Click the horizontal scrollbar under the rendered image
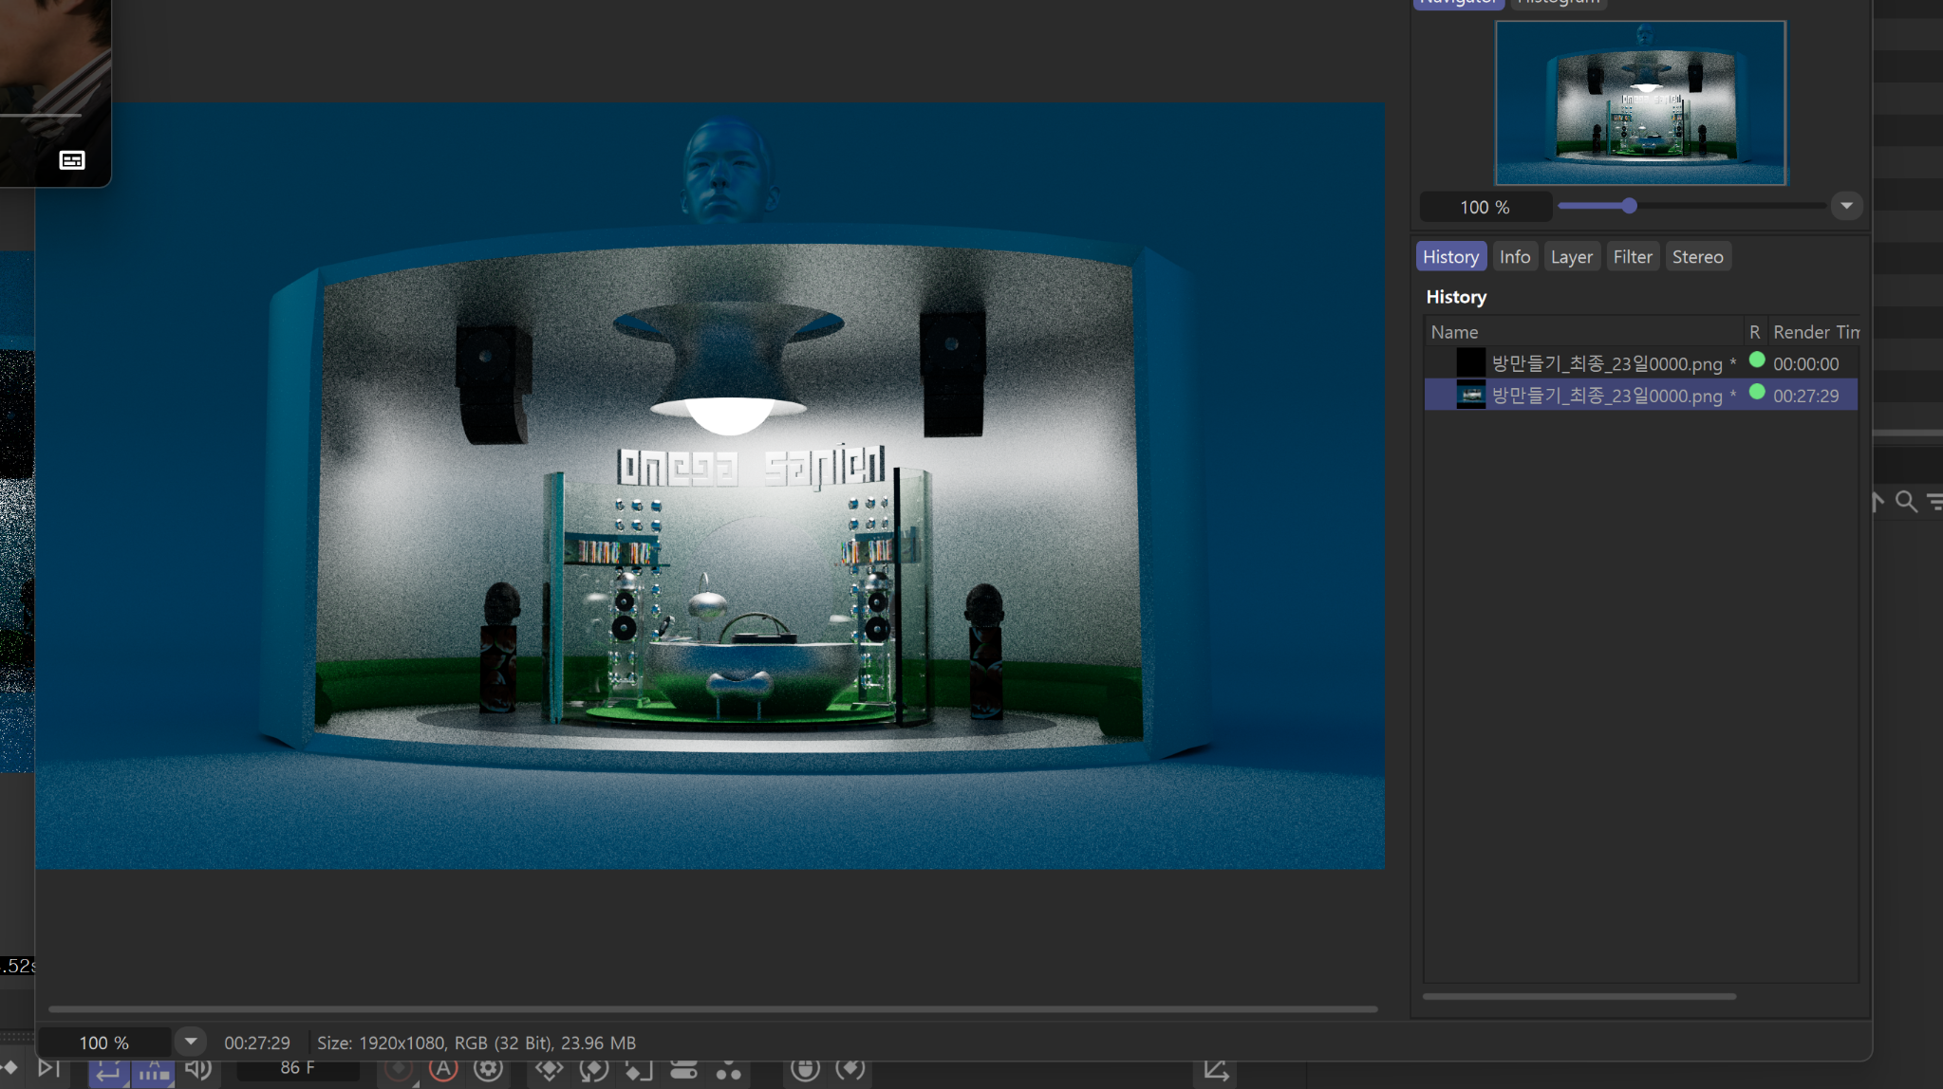This screenshot has height=1089, width=1943. click(713, 1009)
